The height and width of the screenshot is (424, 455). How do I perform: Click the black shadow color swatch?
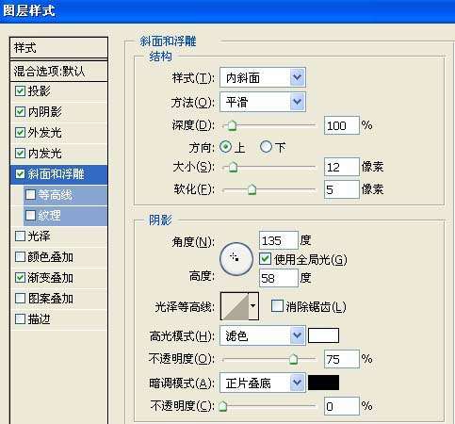click(x=323, y=383)
